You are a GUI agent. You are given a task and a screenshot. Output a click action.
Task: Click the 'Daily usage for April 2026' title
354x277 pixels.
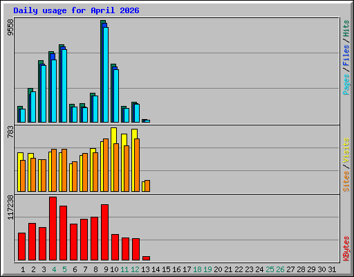click(x=76, y=10)
